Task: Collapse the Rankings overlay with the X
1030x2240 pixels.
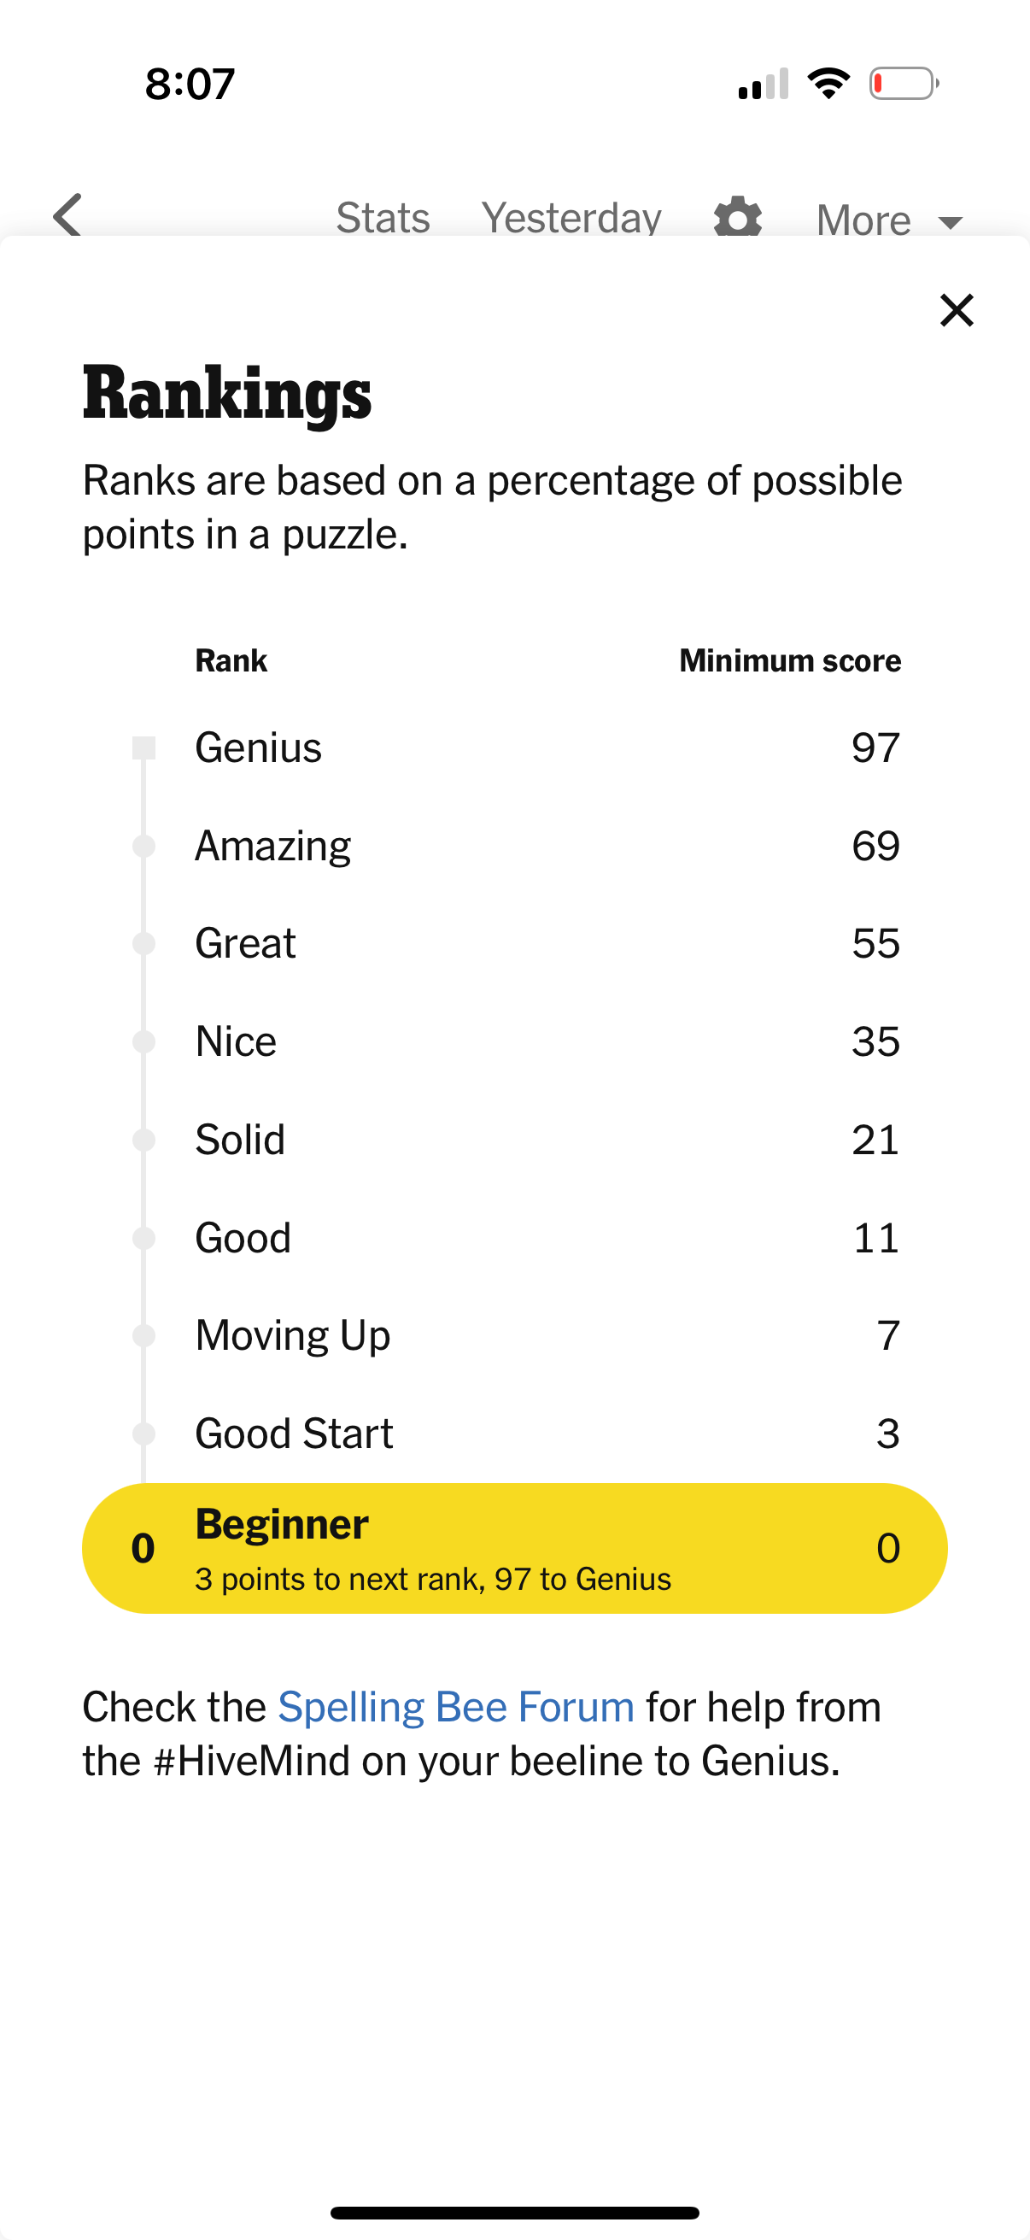Action: point(956,309)
